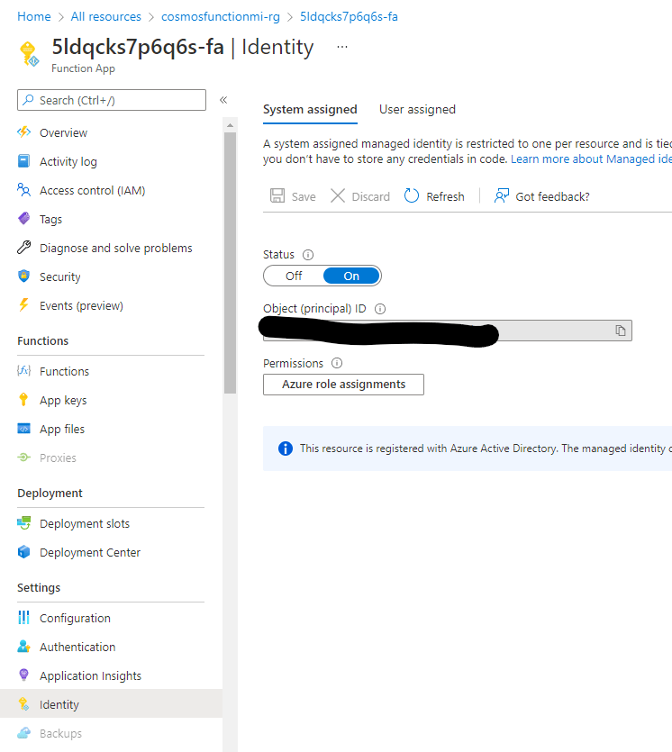The width and height of the screenshot is (672, 752).
Task: Go to Home in the breadcrumb
Action: point(34,16)
